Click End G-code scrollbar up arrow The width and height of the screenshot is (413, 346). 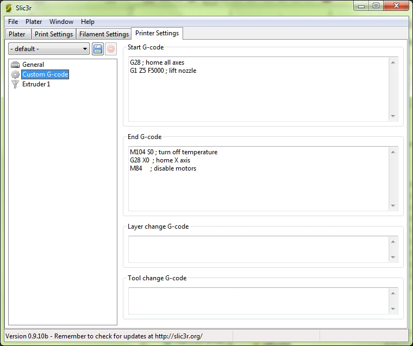(393, 152)
